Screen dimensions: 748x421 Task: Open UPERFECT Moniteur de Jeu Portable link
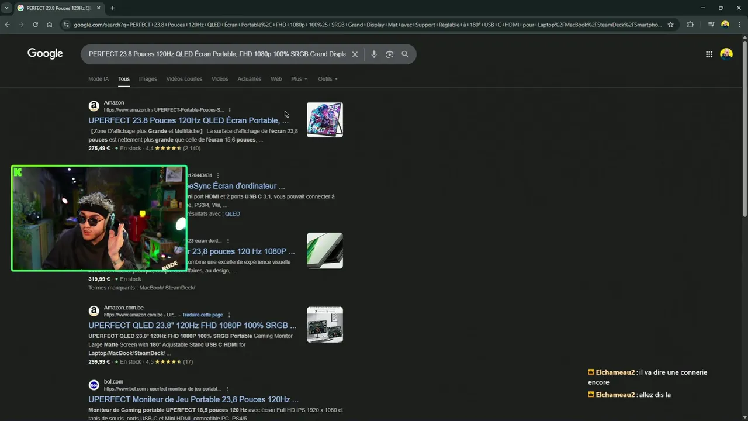[193, 399]
